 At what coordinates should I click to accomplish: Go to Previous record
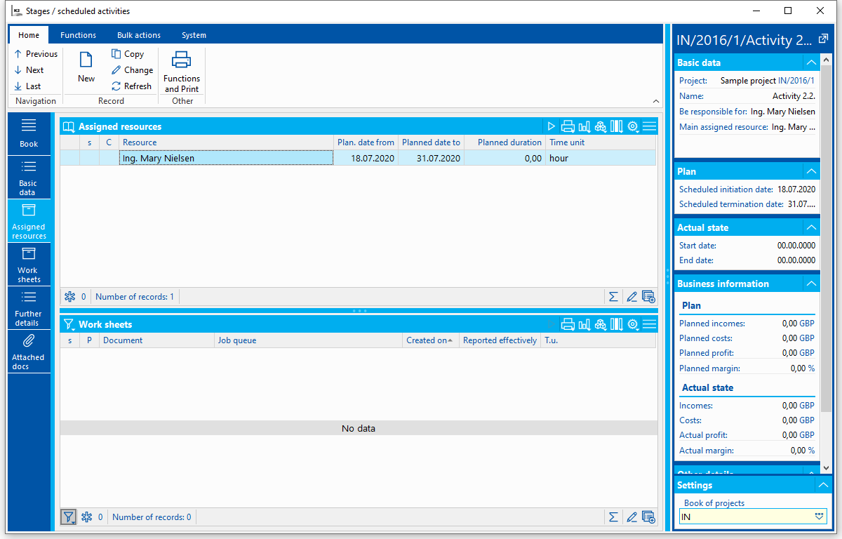36,54
